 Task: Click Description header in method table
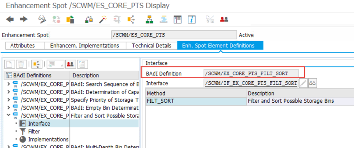301,93
